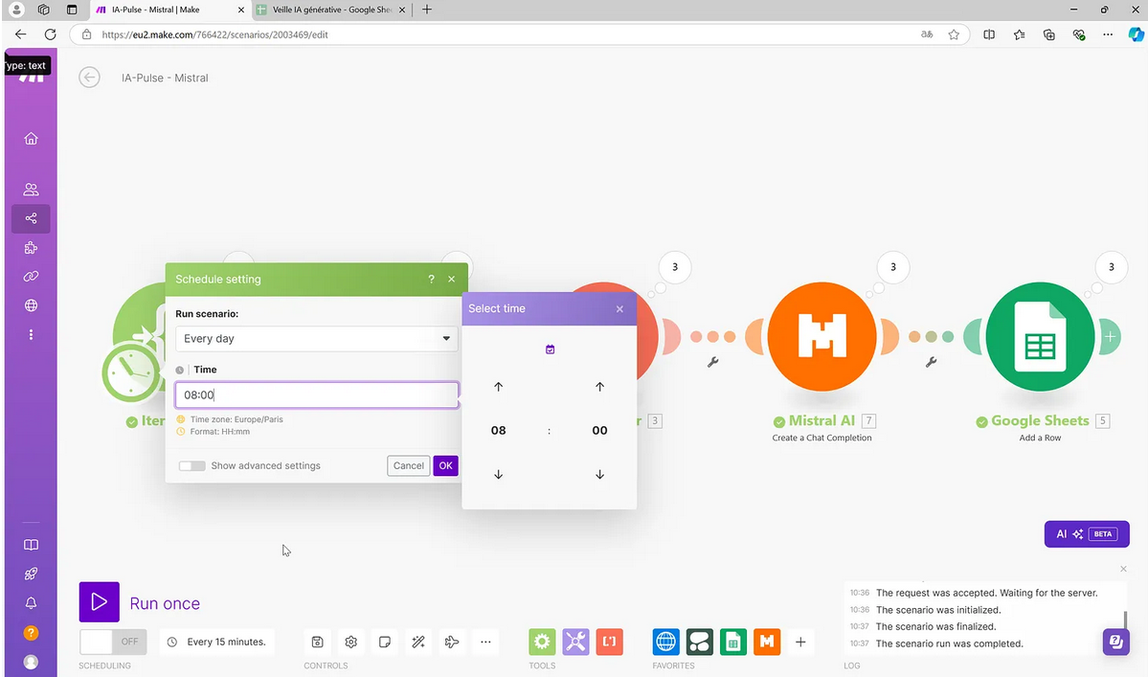1148x677 pixels.
Task: Click the calendar icon in Select time
Action: pyautogui.click(x=550, y=350)
